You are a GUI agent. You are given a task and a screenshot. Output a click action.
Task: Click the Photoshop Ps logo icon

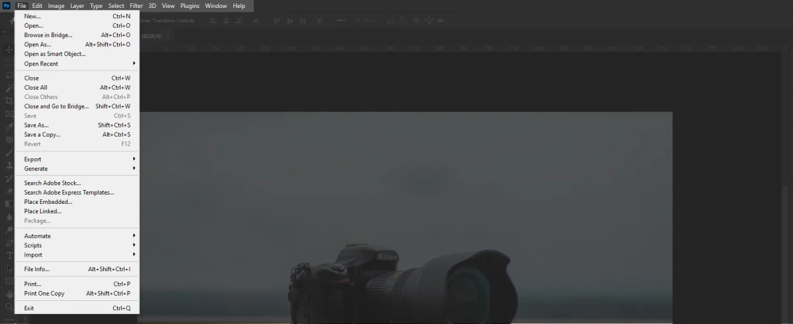[x=7, y=6]
